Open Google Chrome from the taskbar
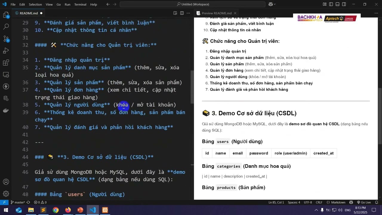This screenshot has width=382, height=215. 56,210
